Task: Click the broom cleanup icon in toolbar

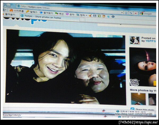Action: pos(90,16)
